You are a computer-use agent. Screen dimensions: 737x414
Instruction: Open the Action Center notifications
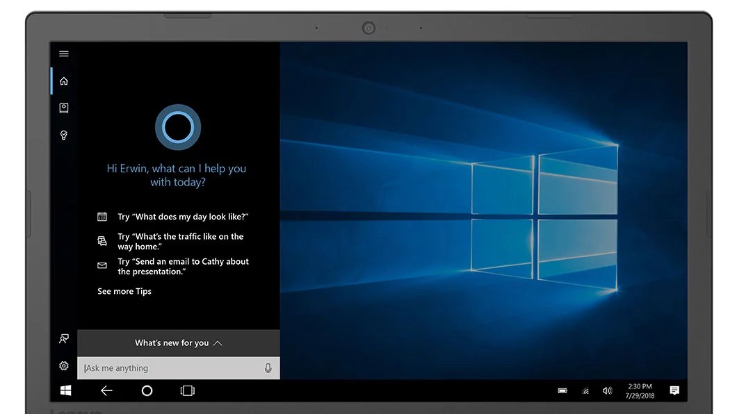[674, 391]
